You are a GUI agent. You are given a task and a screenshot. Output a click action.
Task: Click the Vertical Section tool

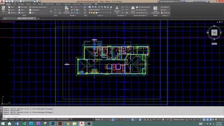click(133, 10)
